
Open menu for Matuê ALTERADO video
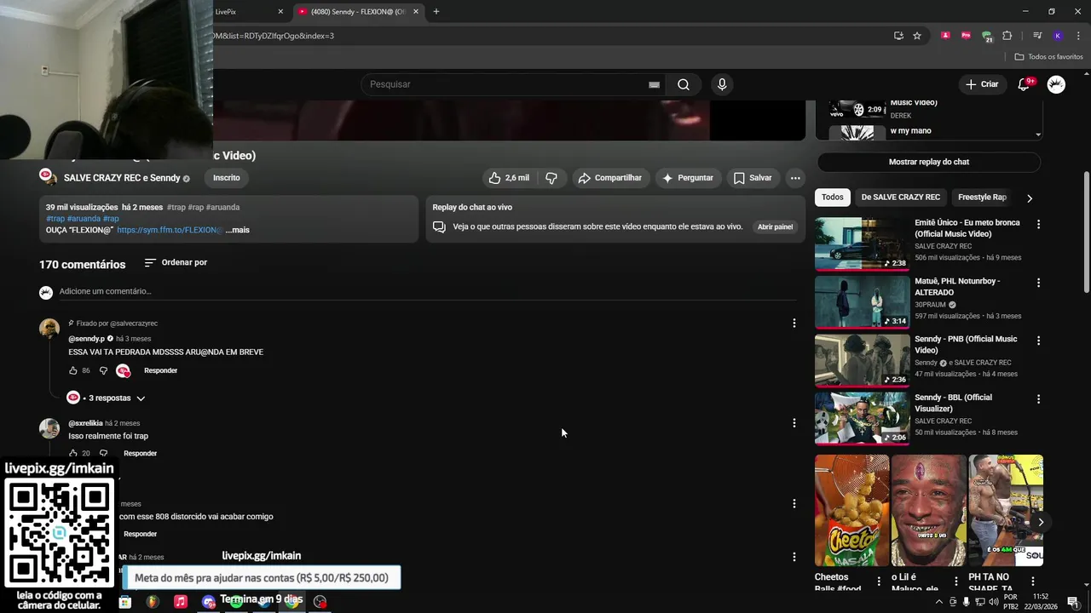pyautogui.click(x=1038, y=282)
